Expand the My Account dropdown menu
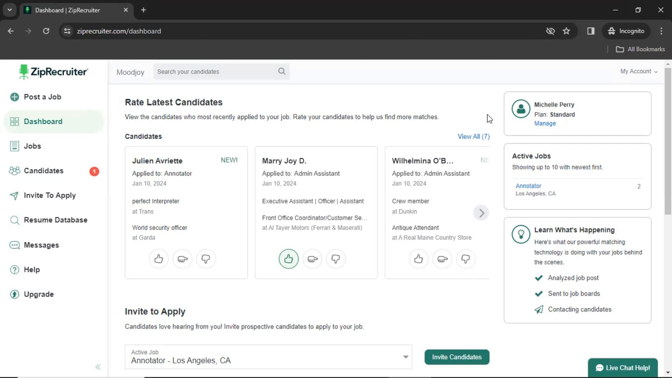672x378 pixels. point(639,71)
